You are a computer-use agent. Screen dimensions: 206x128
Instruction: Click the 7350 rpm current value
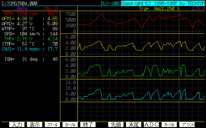(27, 14)
